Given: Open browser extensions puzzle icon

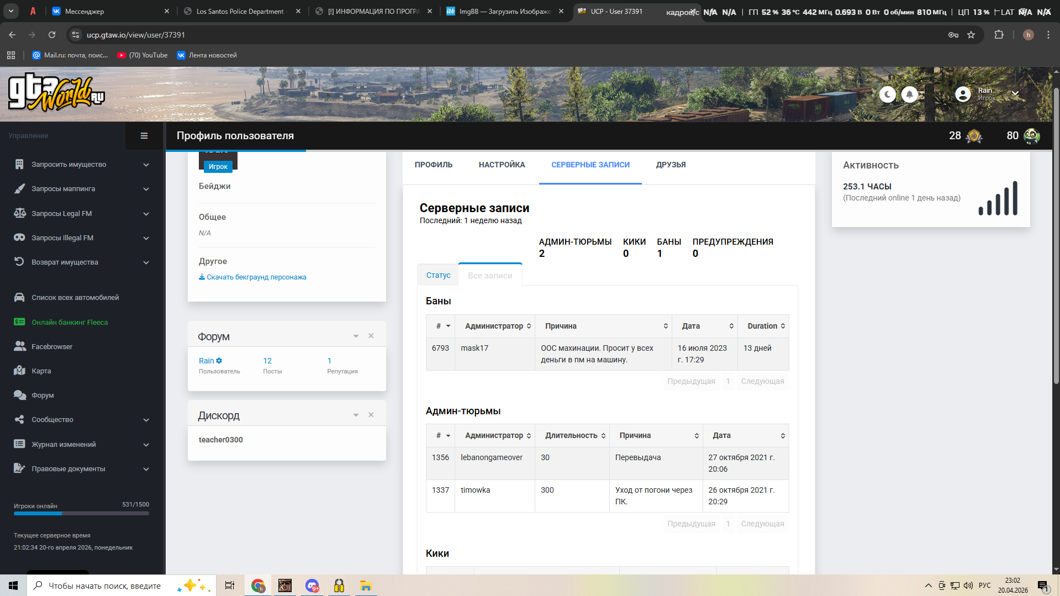Looking at the screenshot, I should click(x=999, y=35).
